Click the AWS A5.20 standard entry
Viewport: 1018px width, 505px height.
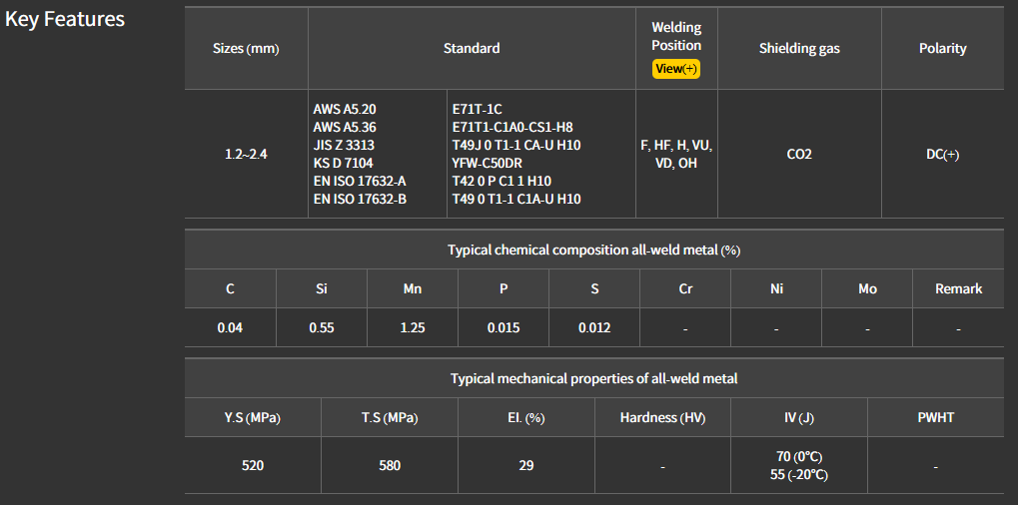coord(345,109)
